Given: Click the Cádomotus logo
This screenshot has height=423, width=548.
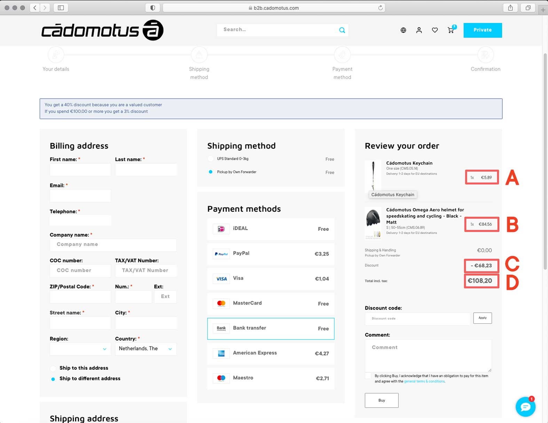Looking at the screenshot, I should 102,30.
